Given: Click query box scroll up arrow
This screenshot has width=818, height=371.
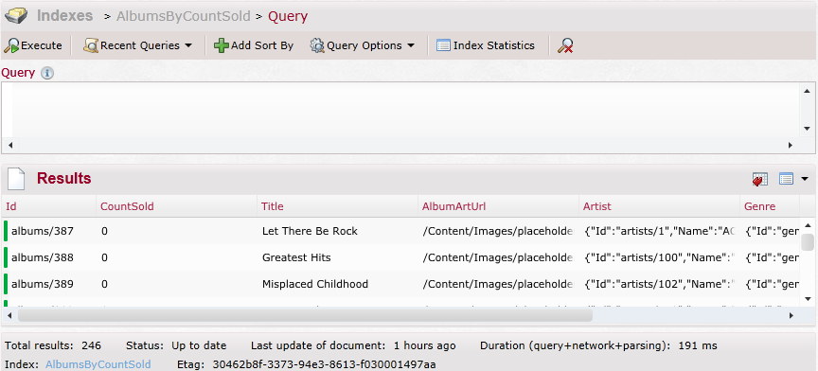Looking at the screenshot, I should click(x=807, y=90).
